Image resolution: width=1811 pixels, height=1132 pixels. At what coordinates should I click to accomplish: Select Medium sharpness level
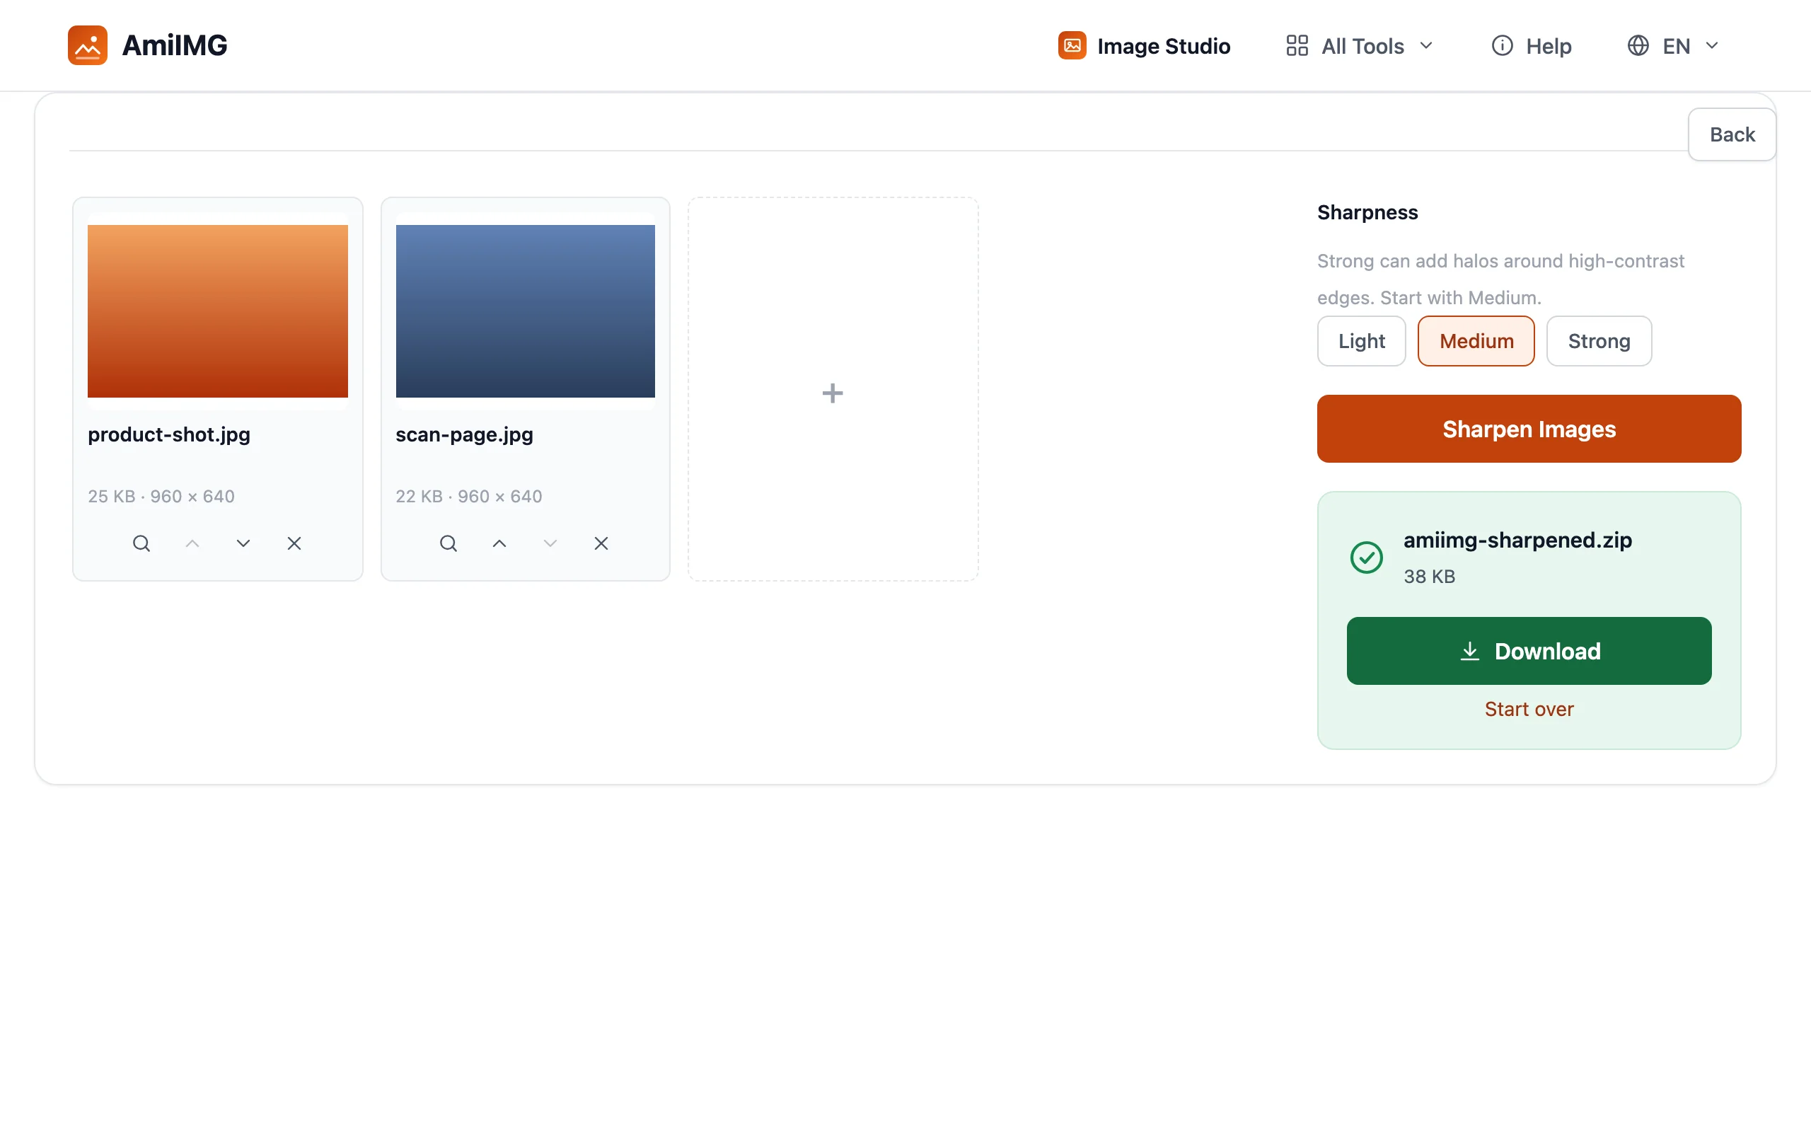pyautogui.click(x=1476, y=342)
